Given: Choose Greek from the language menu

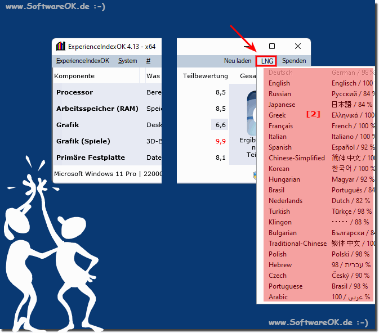Looking at the screenshot, I should pos(319,115).
